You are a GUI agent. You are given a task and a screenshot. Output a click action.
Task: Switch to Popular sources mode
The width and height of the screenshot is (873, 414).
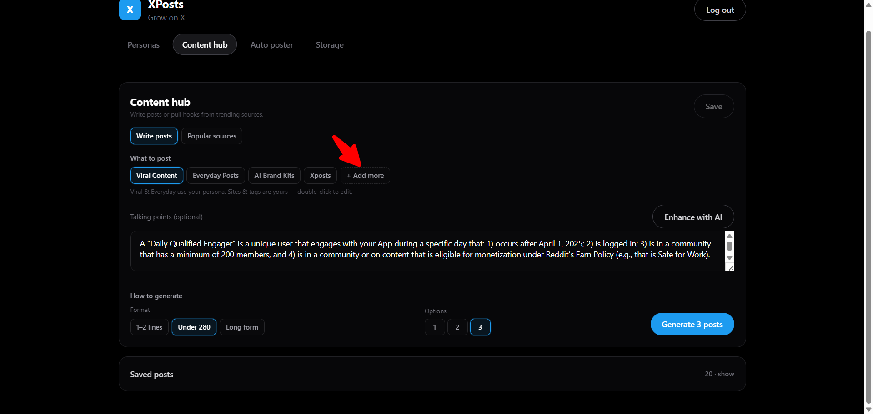[x=212, y=136]
